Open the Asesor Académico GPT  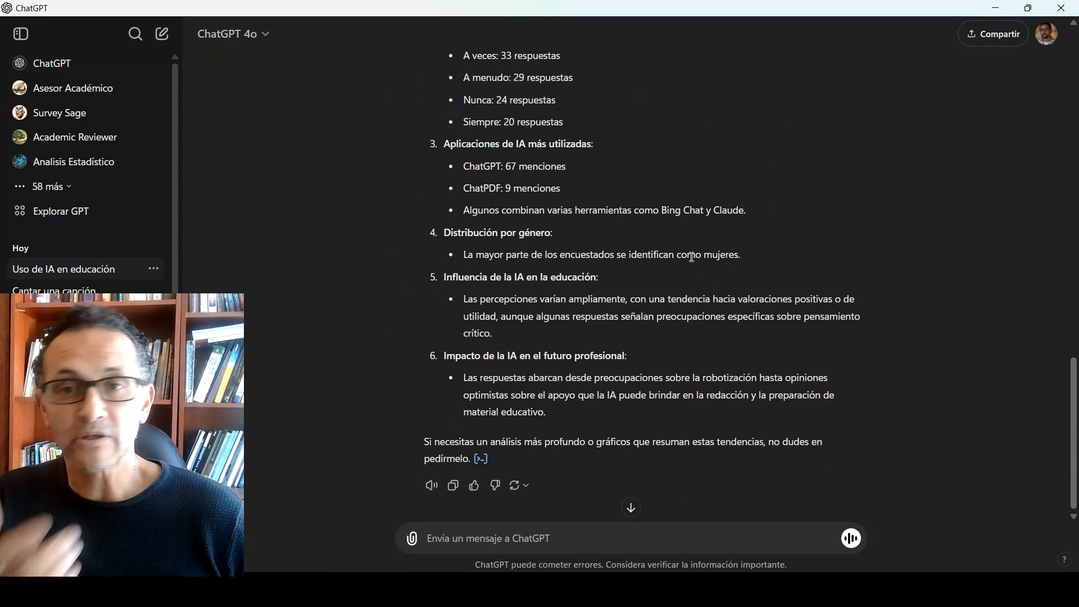point(87,88)
